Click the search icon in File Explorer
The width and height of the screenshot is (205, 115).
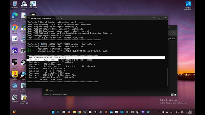click(x=173, y=33)
